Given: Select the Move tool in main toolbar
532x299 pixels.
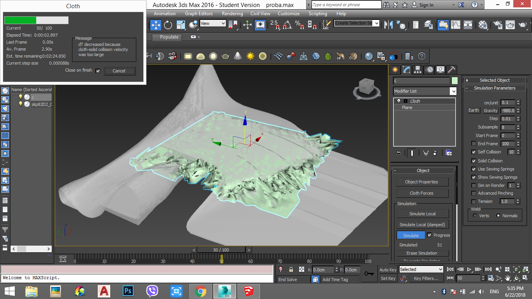Looking at the screenshot, I should (156, 25).
